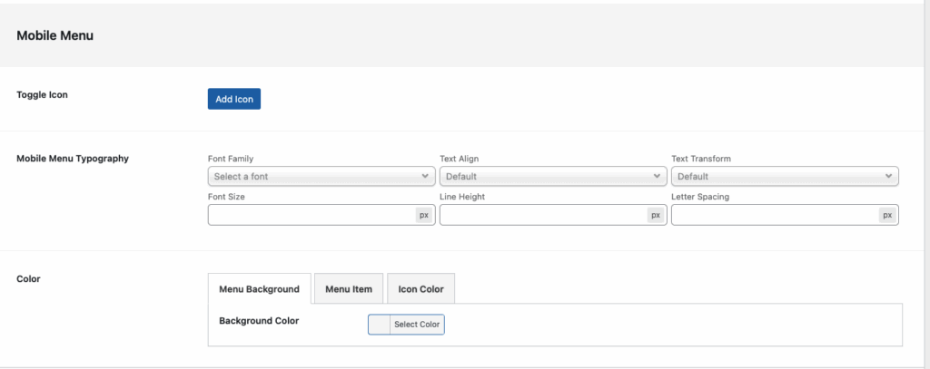Screen dimensions: 930x369
Task: Click the px unit beside Font Size
Action: [x=424, y=215]
